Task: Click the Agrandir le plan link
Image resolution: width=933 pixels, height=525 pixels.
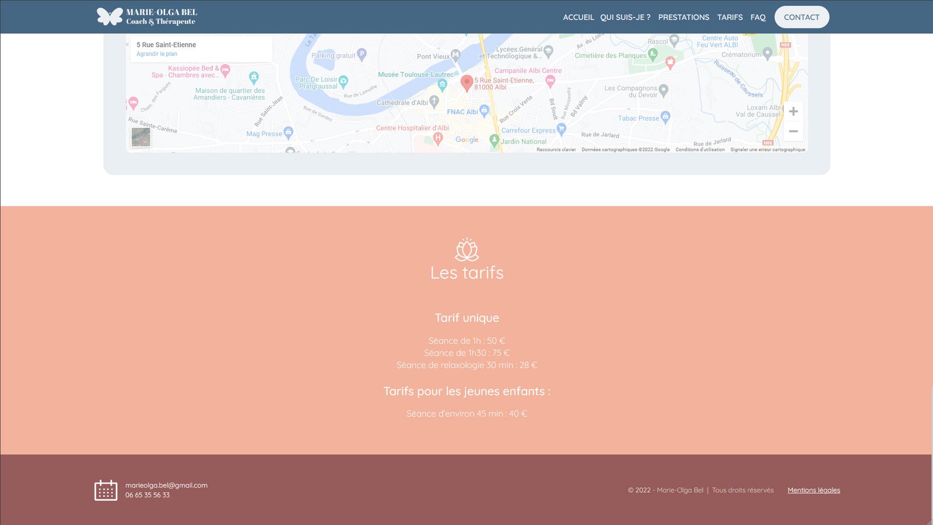Action: click(x=157, y=54)
